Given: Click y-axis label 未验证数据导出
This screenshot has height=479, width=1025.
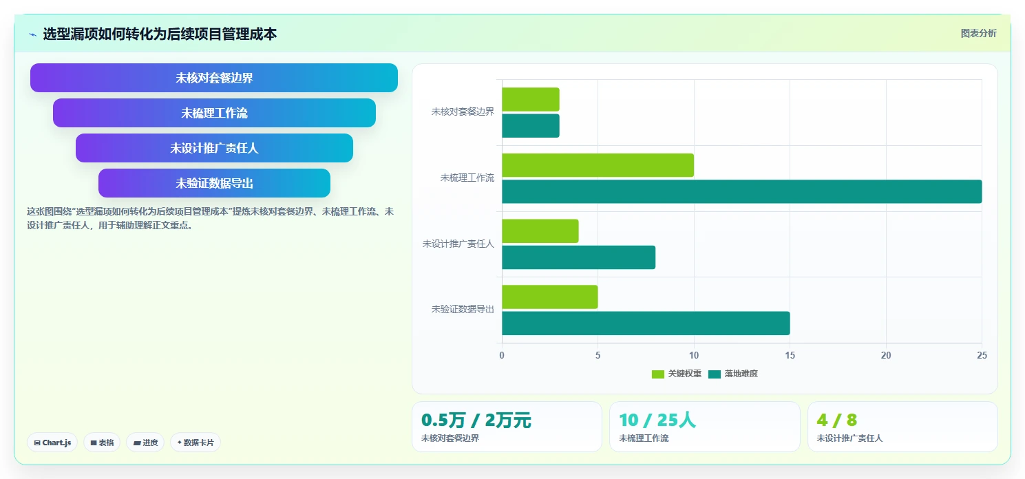Looking at the screenshot, I should [x=463, y=309].
